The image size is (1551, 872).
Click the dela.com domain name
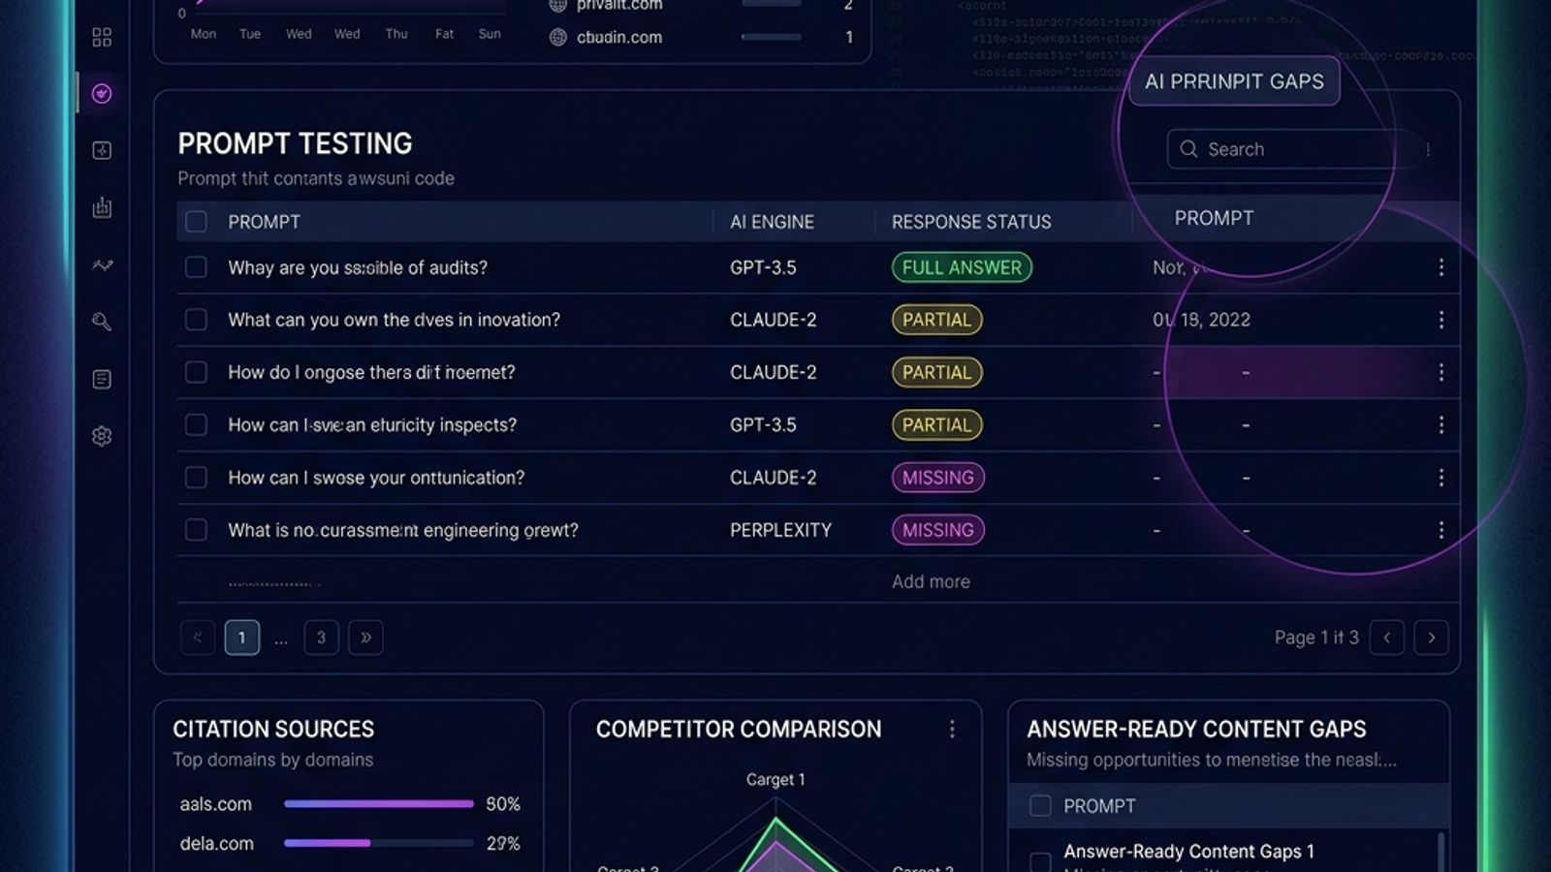[x=216, y=843]
